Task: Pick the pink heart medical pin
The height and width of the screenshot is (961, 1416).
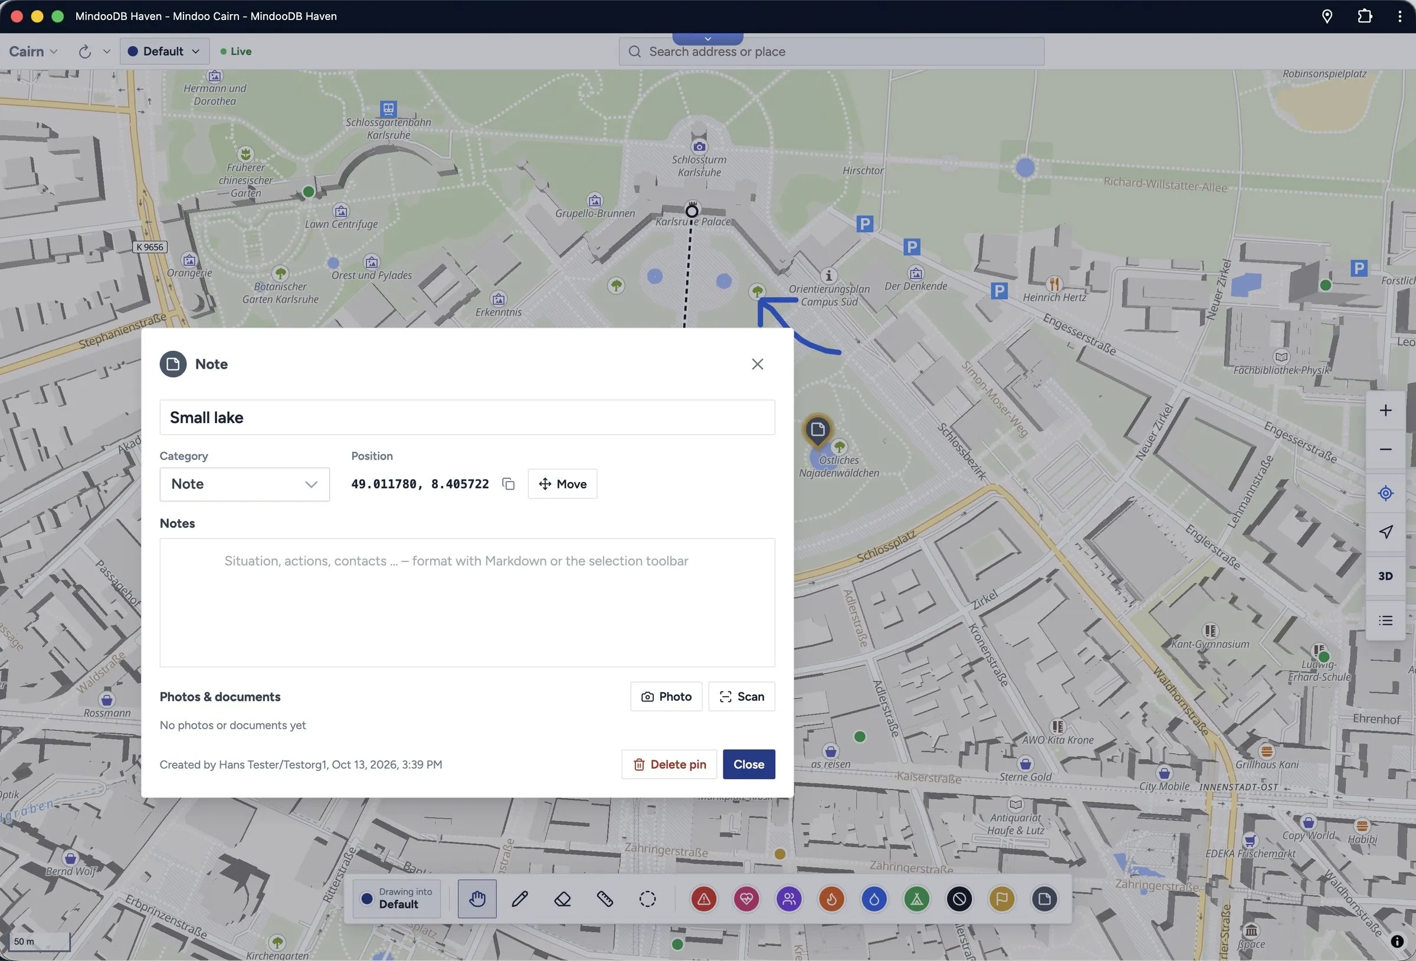Action: pos(746,899)
